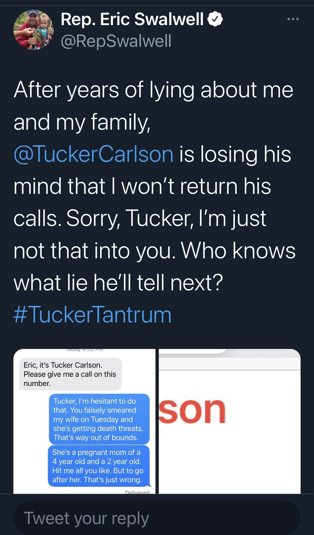The image size is (314, 535).
Task: Open the @TuckerCarlson mention link
Action: point(94,154)
